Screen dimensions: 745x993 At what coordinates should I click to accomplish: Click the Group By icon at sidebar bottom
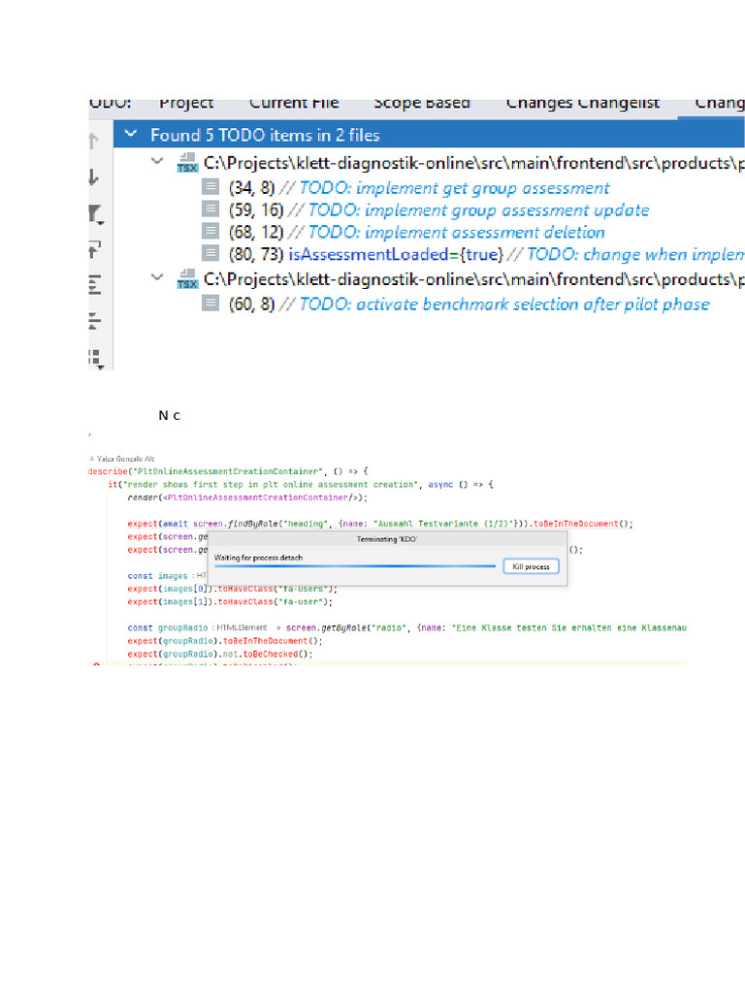point(94,355)
